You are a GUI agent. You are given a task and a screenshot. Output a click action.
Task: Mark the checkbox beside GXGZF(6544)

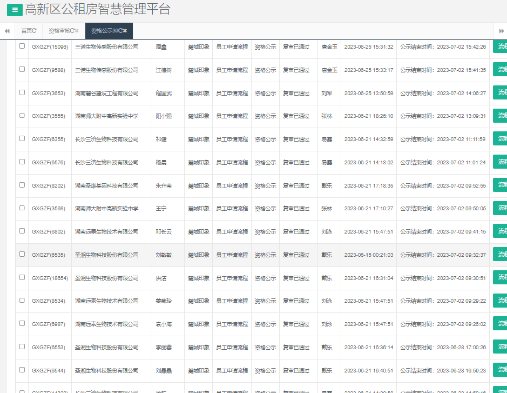pyautogui.click(x=22, y=370)
